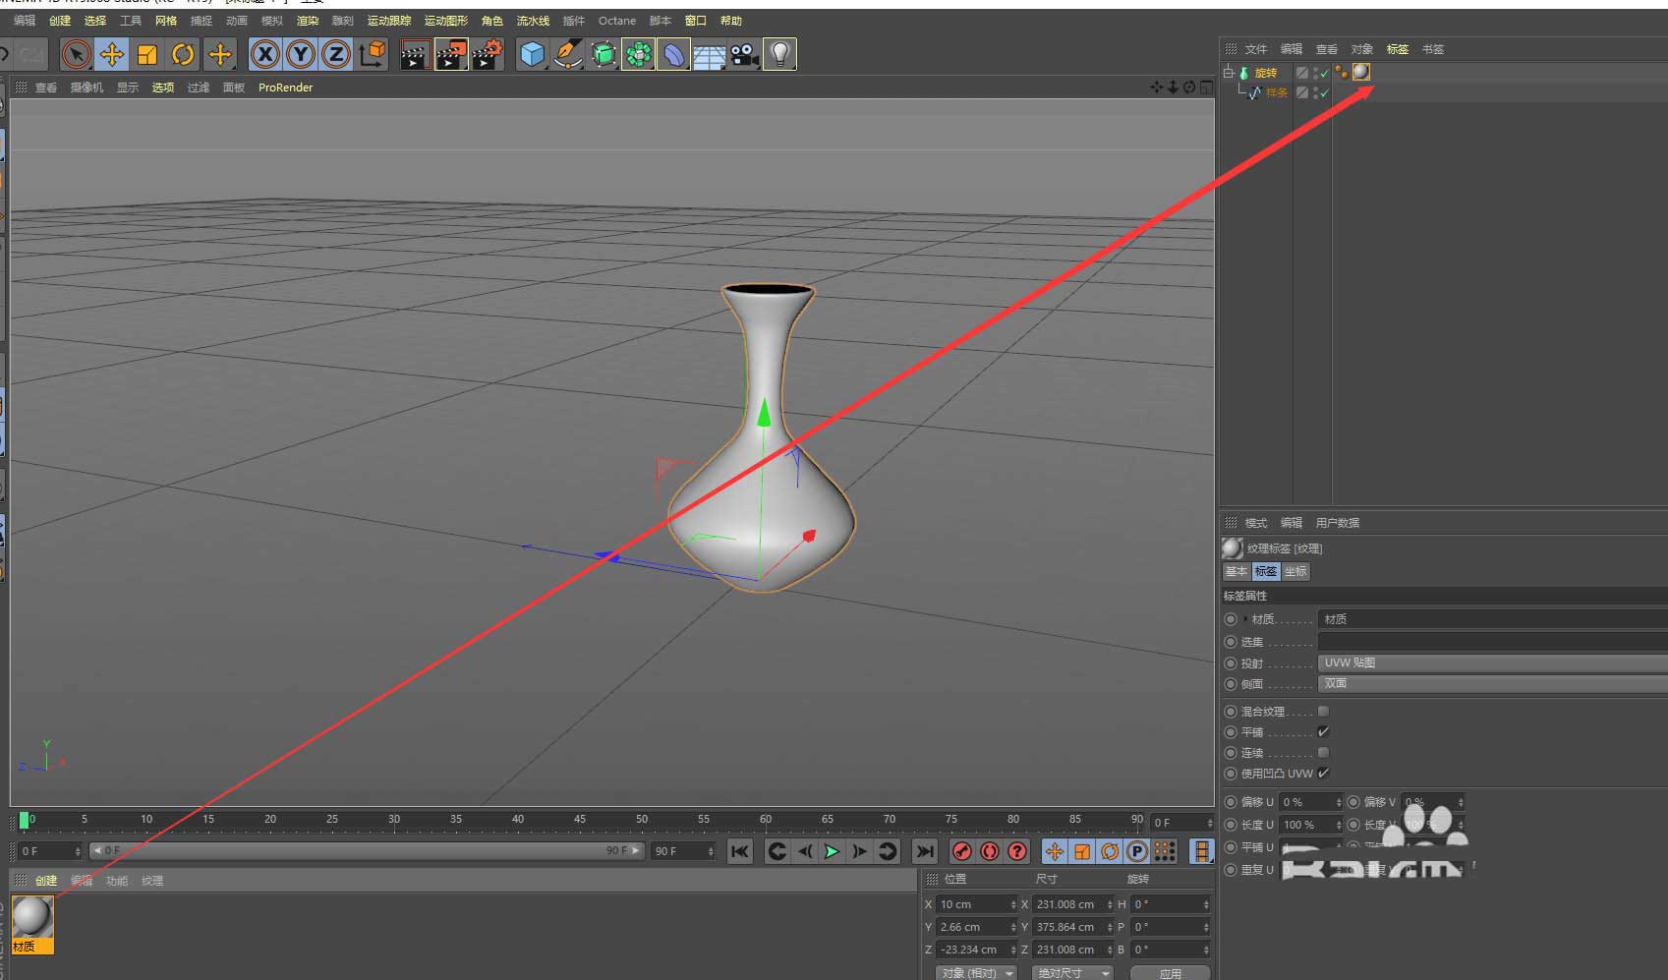Toggle the X axis lock
1668x980 pixels.
(264, 54)
